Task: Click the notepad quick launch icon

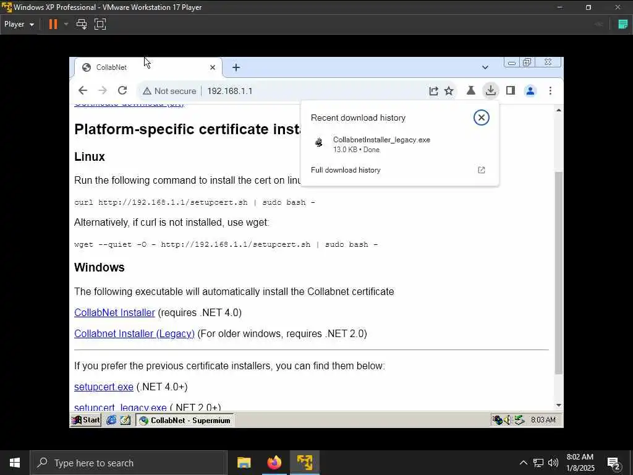Action: (x=125, y=420)
